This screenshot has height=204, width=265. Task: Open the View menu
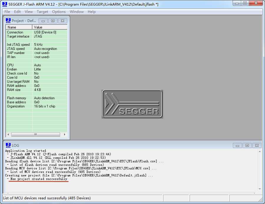click(x=29, y=12)
